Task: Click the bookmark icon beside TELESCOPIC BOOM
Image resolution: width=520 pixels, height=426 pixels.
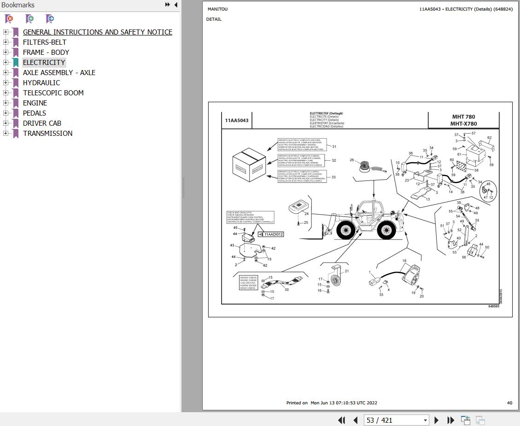Action: pos(16,93)
